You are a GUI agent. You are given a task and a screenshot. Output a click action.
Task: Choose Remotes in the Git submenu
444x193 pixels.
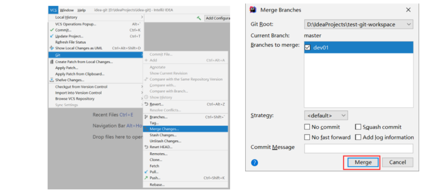pos(186,154)
